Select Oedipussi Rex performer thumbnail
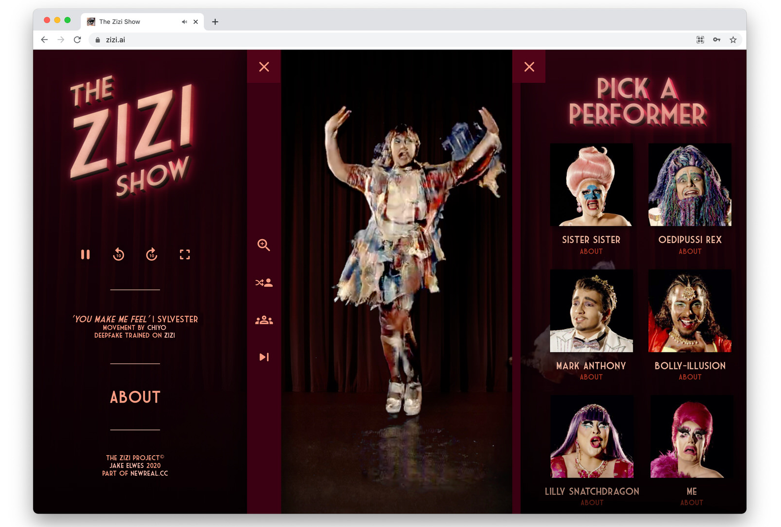This screenshot has width=781, height=527. pos(690,184)
